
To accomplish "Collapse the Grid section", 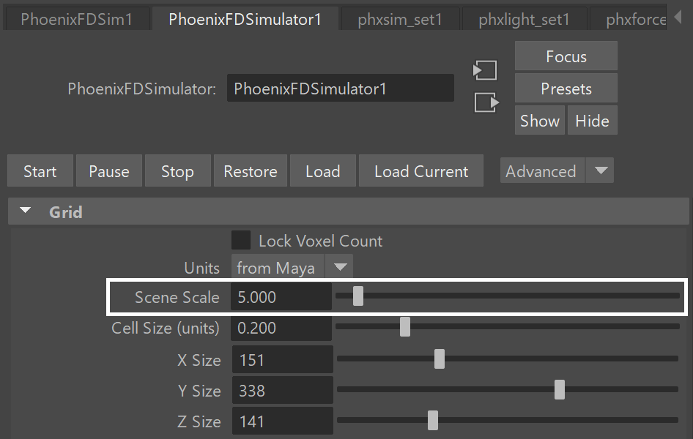I will pyautogui.click(x=26, y=211).
